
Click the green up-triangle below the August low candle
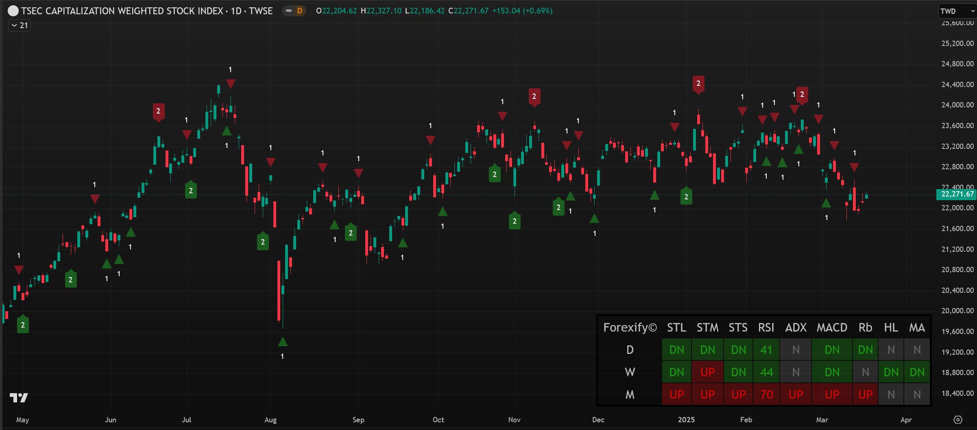pyautogui.click(x=283, y=342)
